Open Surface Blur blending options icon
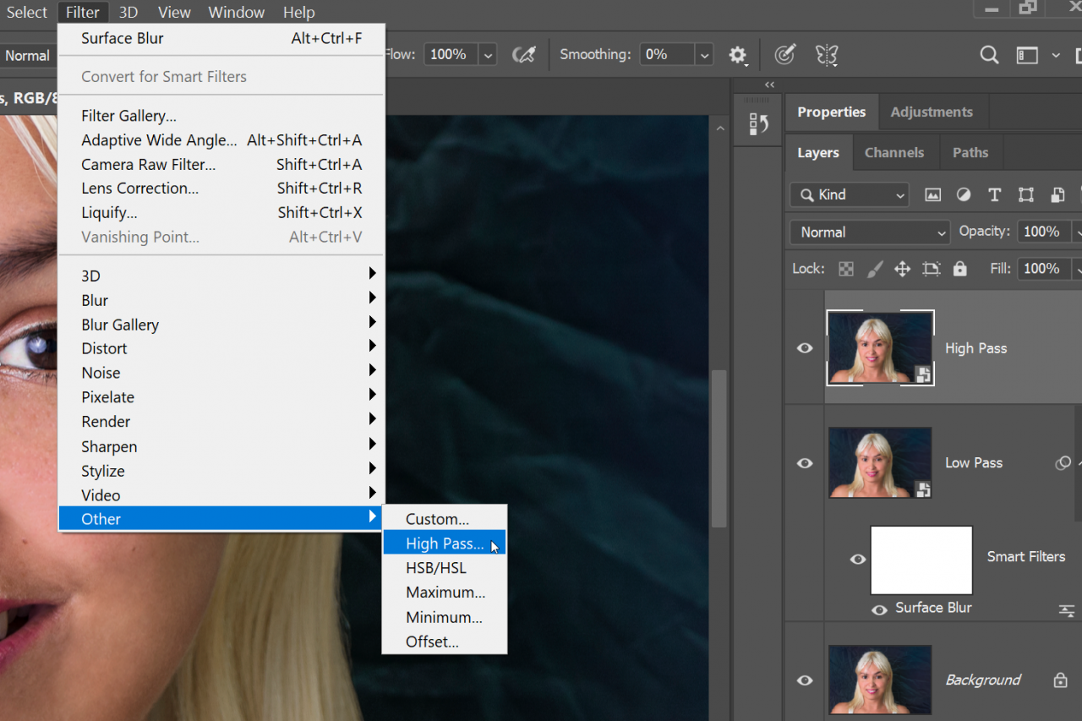1082x721 pixels. (x=1067, y=610)
